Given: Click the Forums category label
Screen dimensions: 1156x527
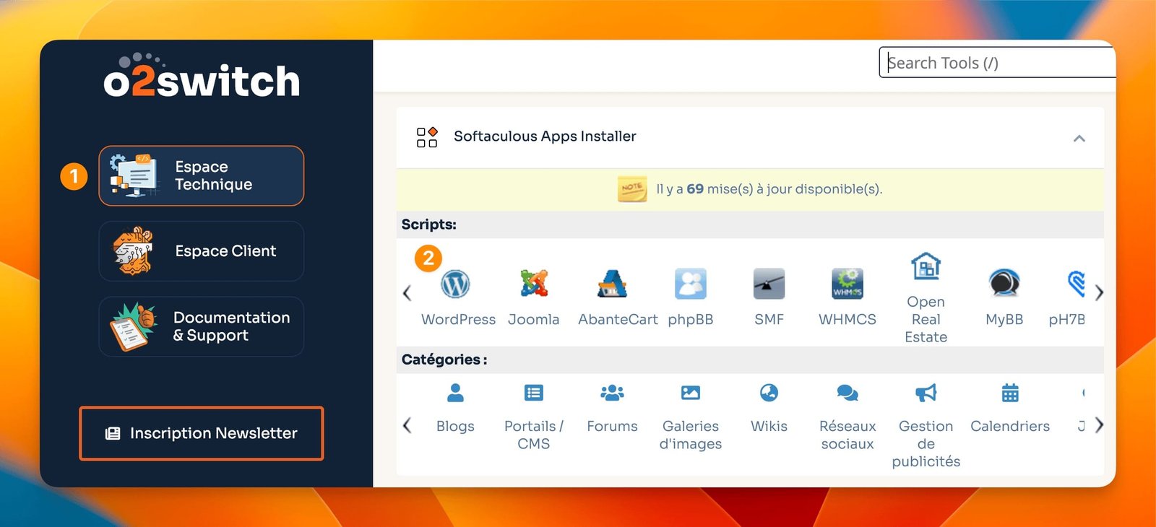Looking at the screenshot, I should click(612, 426).
